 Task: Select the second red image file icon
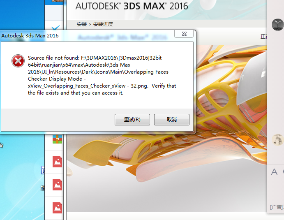pos(57,185)
